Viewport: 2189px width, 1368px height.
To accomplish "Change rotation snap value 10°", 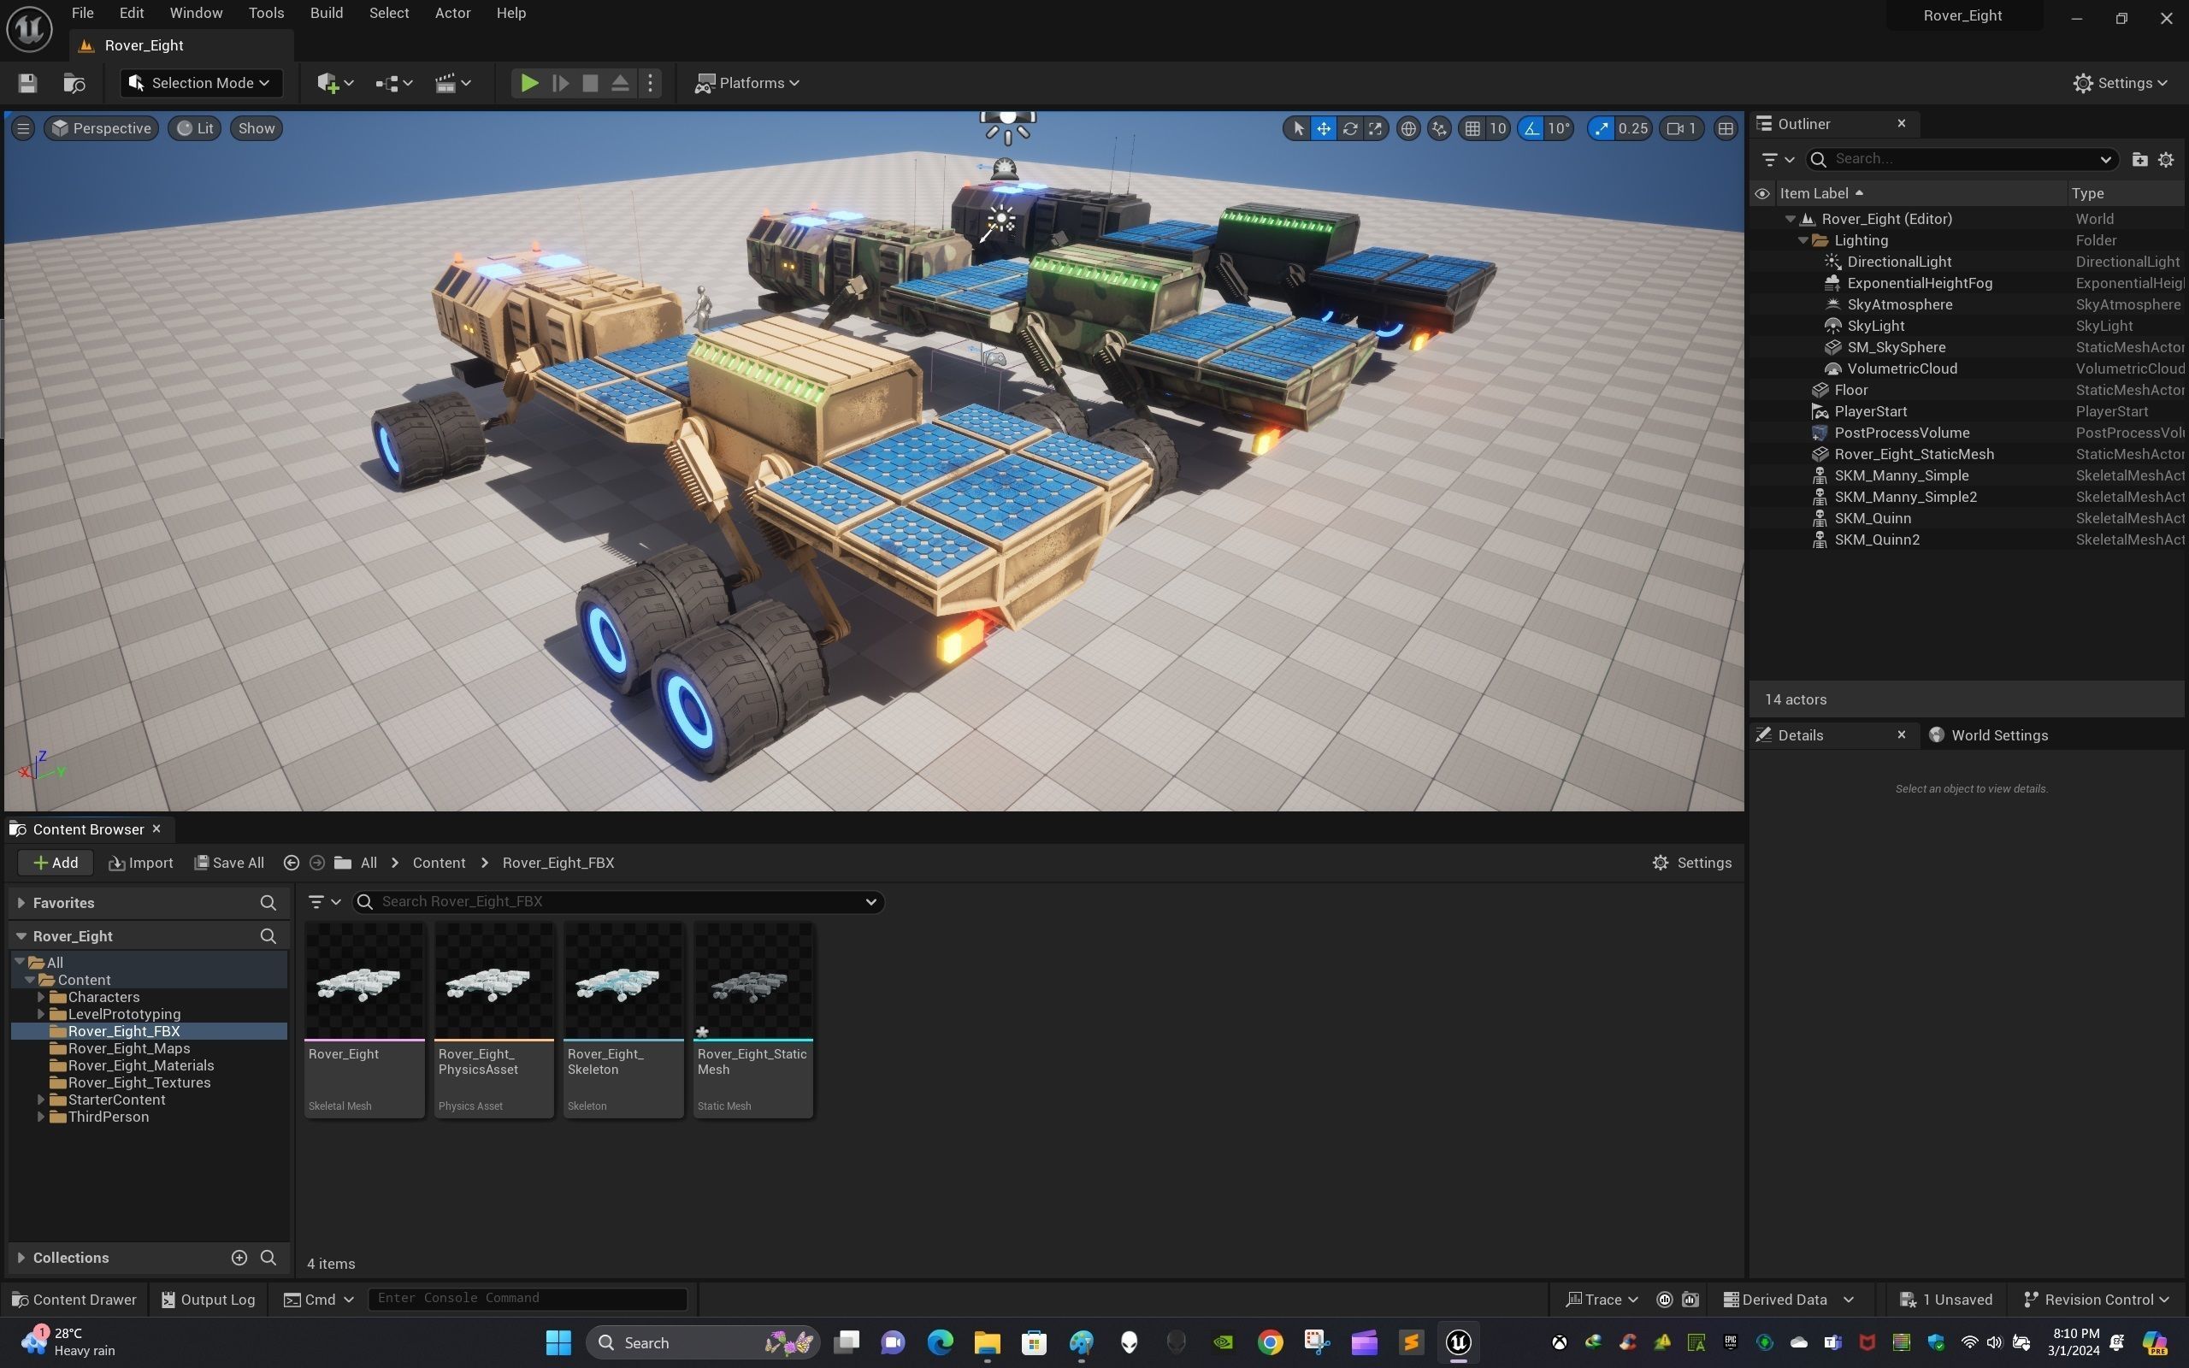I will [x=1559, y=128].
